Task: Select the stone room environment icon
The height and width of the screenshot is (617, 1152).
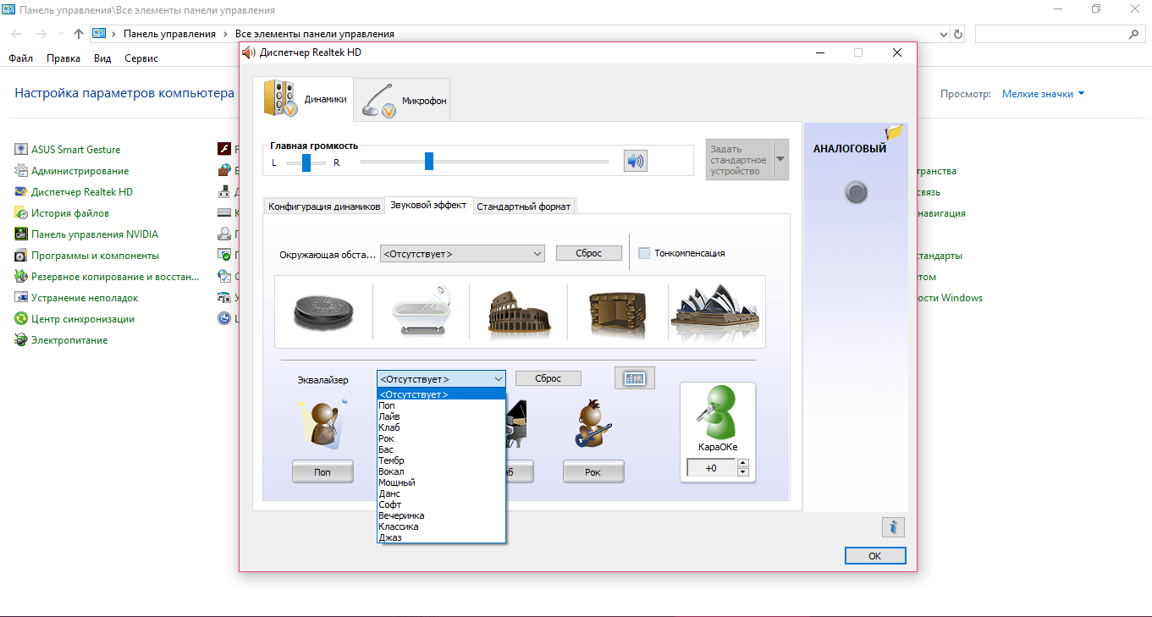Action: tap(618, 312)
